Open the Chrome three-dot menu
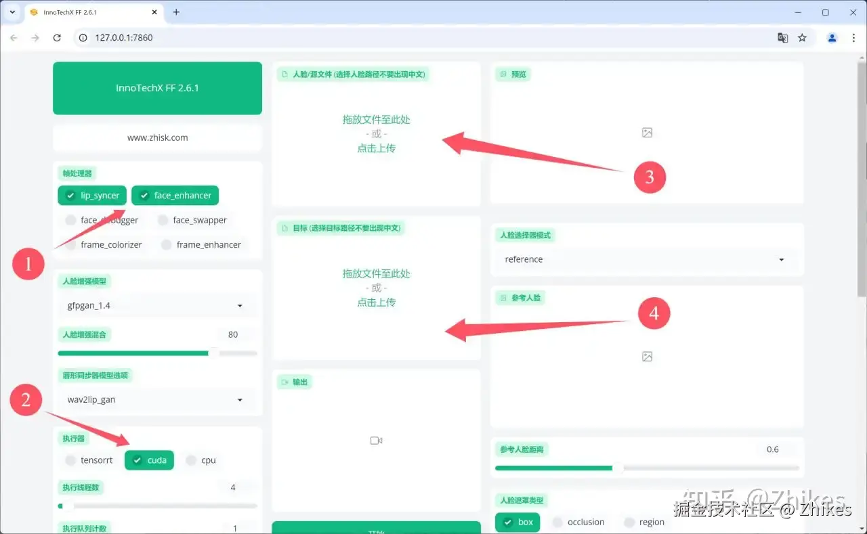Screen dimensions: 867x534 pyautogui.click(x=853, y=38)
